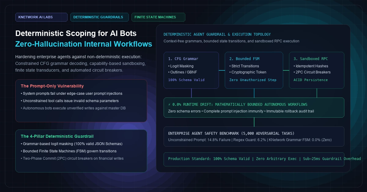Select the '2. Bounded FSM' node title
This screenshot has width=367, height=192.
pyautogui.click(x=244, y=59)
